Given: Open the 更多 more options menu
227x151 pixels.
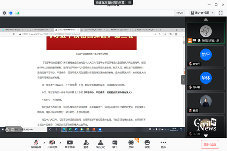Looking at the screenshot, I should coord(163,144).
